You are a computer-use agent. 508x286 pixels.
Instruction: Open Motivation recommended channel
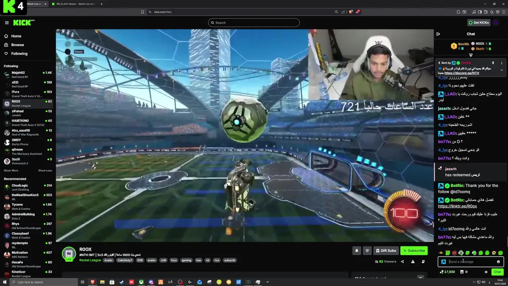28,254
